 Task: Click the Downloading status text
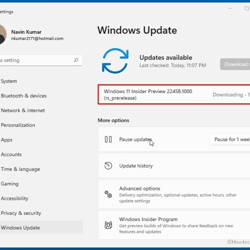coord(231,94)
